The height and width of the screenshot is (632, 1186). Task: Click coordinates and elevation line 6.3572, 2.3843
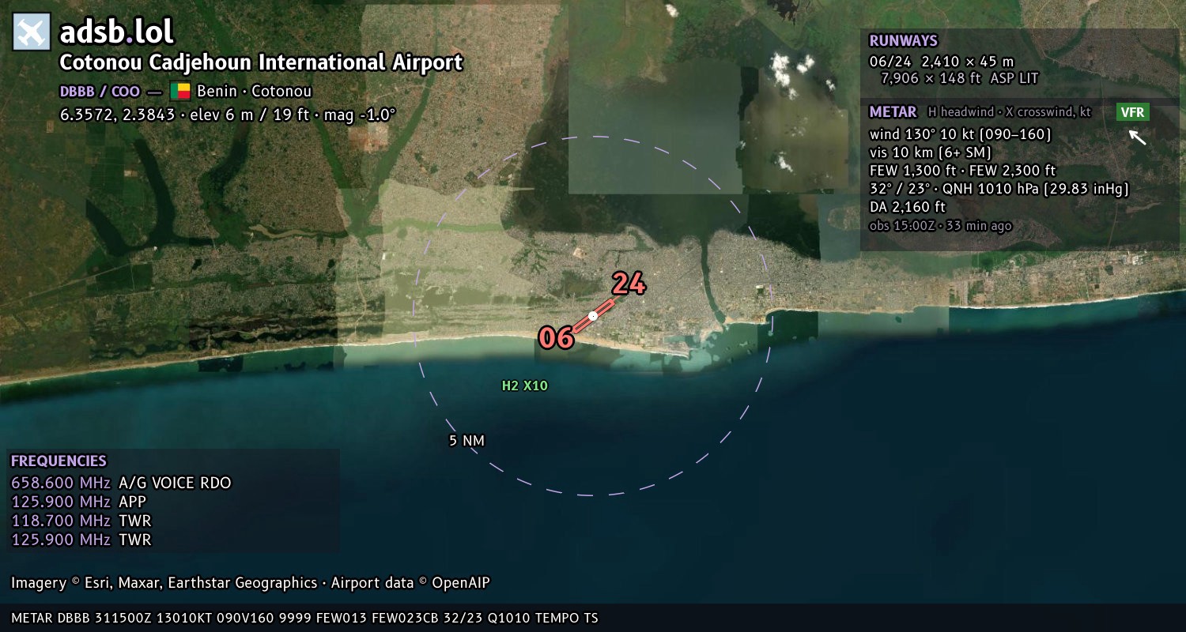tap(228, 114)
